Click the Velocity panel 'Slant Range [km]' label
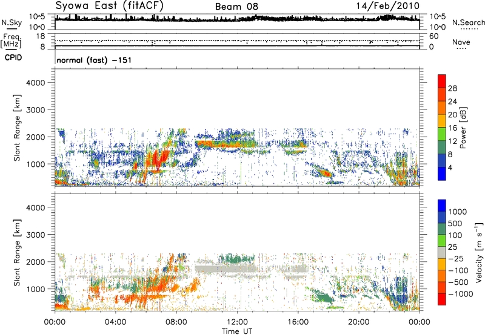This screenshot has width=485, height=335. click(17, 252)
